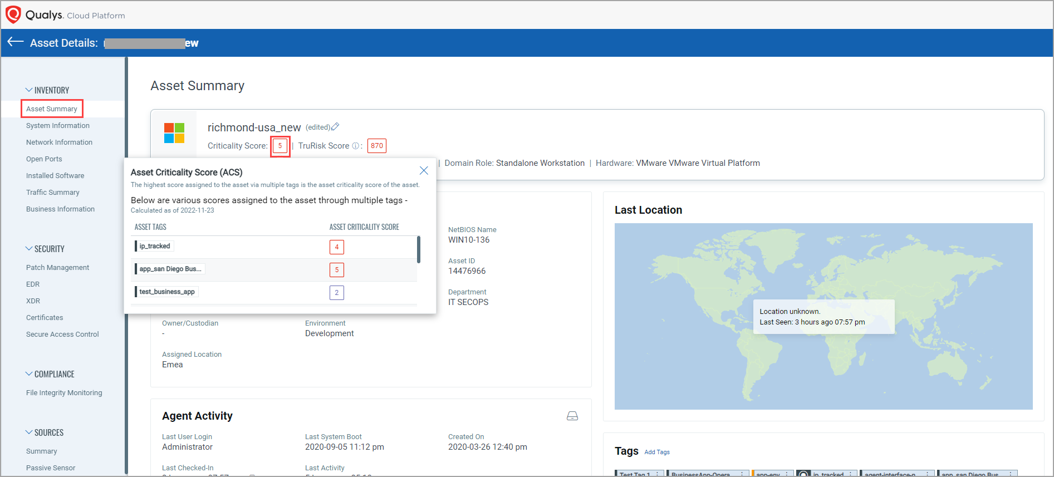Open File Integrity Monitoring
The image size is (1054, 477).
[x=64, y=392]
